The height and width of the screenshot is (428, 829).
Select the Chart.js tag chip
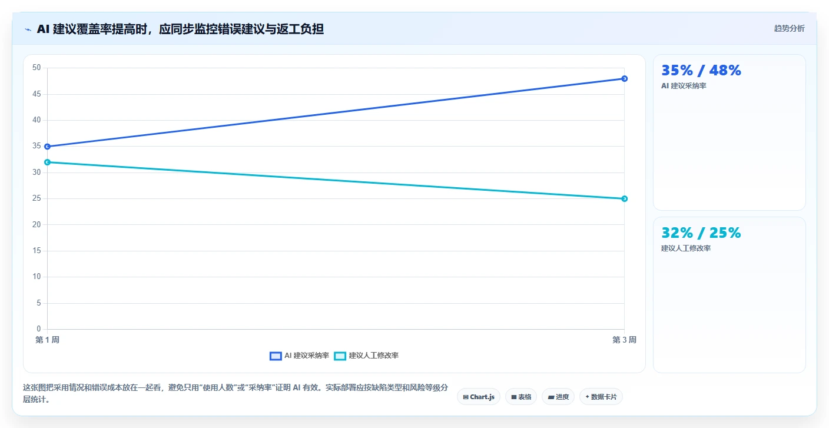click(x=479, y=397)
